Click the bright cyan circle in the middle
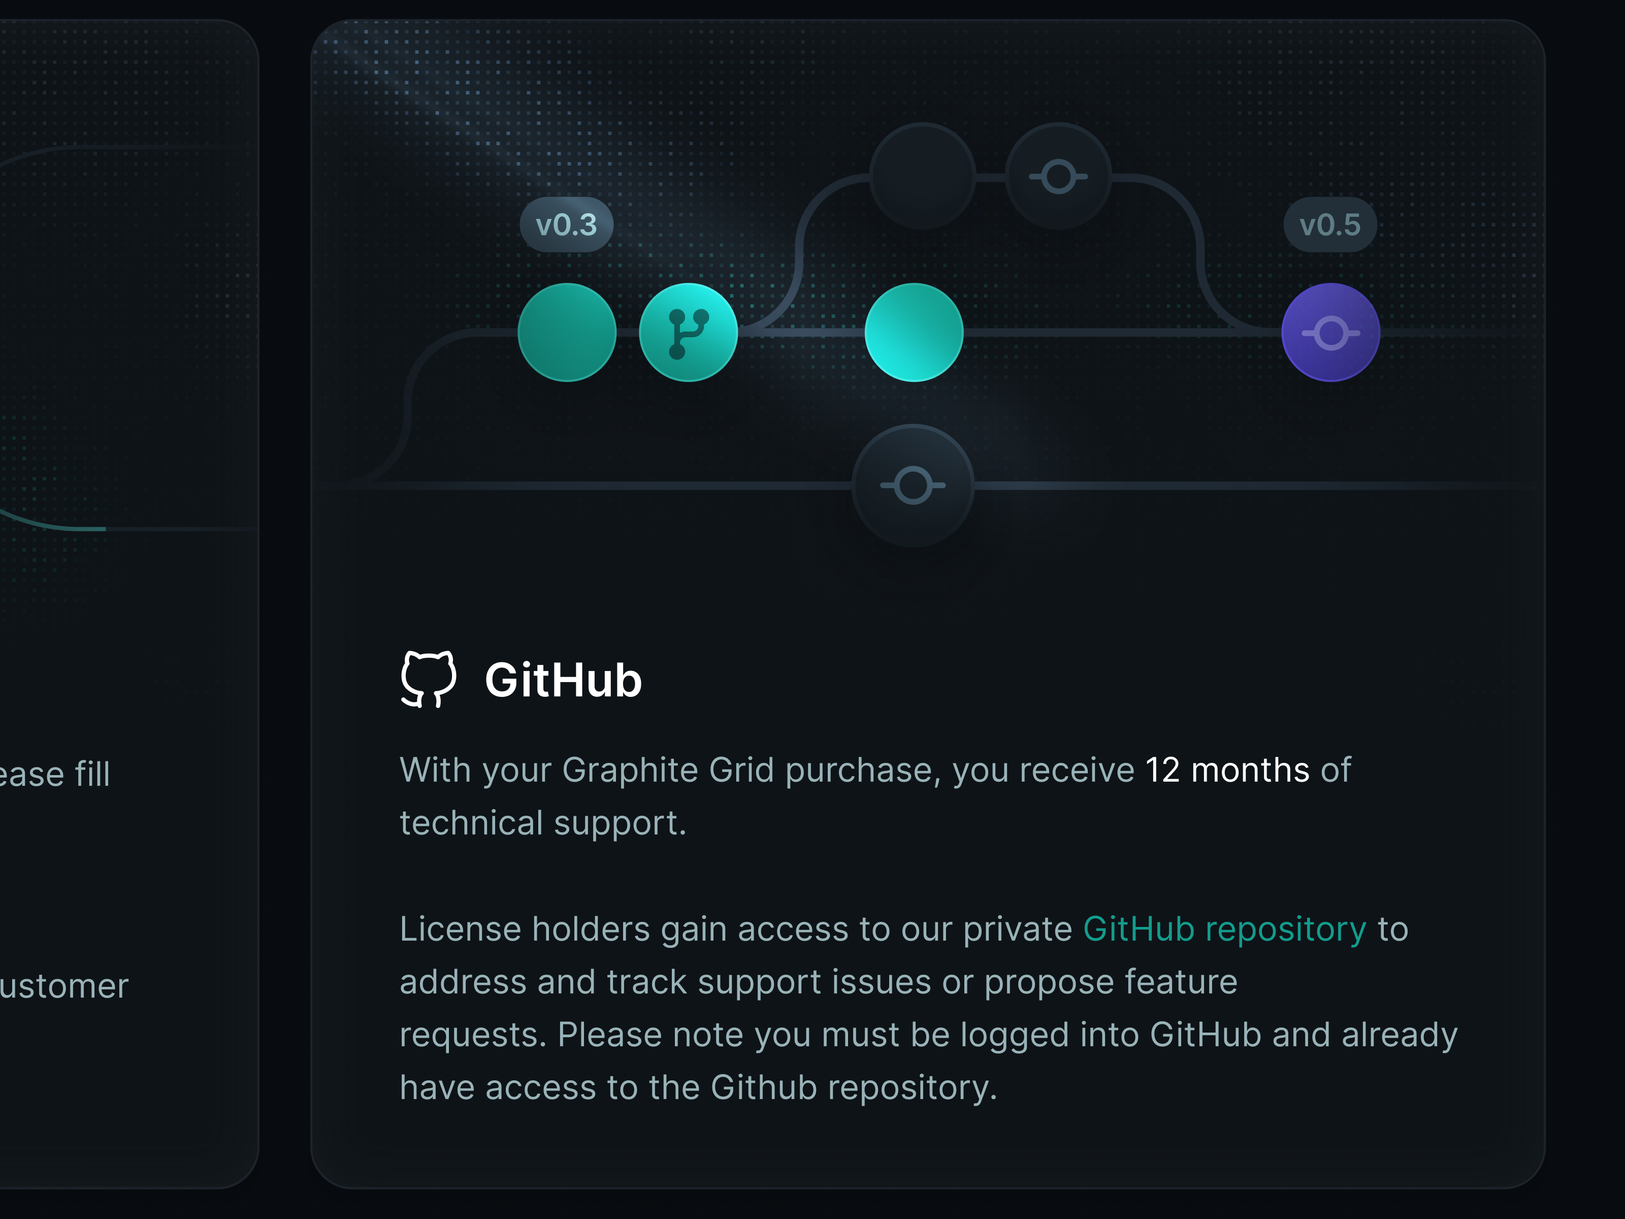 pyautogui.click(x=914, y=333)
